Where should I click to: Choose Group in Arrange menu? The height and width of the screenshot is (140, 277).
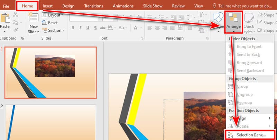point(250,86)
